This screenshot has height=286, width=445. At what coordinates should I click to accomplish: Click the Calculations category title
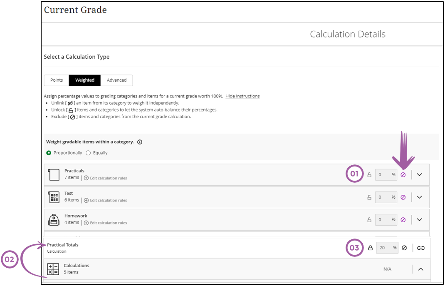77,266
